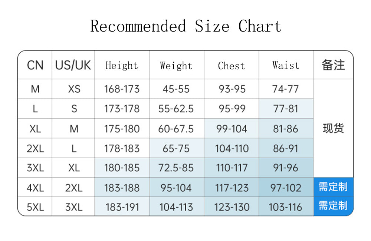Image resolution: width=371 pixels, height=241 pixels.
Task: Select the 72.5-85 weight cell
Action: pos(176,168)
